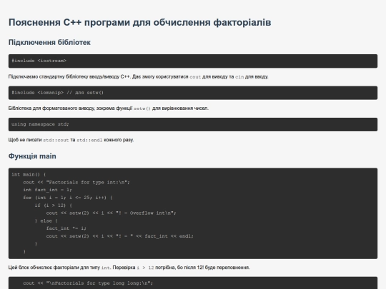Click the code line #include <iostream>
The height and width of the screenshot is (289, 386).
click(x=39, y=61)
